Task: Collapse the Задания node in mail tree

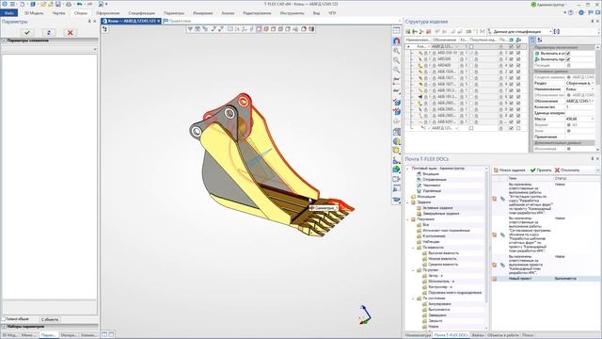Action: point(408,202)
